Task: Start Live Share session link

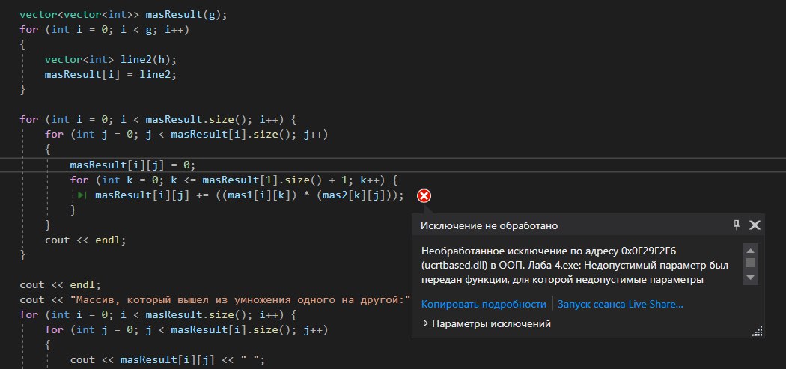Action: pos(620,305)
